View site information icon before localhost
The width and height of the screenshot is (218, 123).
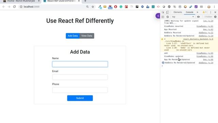[x=21, y=7]
